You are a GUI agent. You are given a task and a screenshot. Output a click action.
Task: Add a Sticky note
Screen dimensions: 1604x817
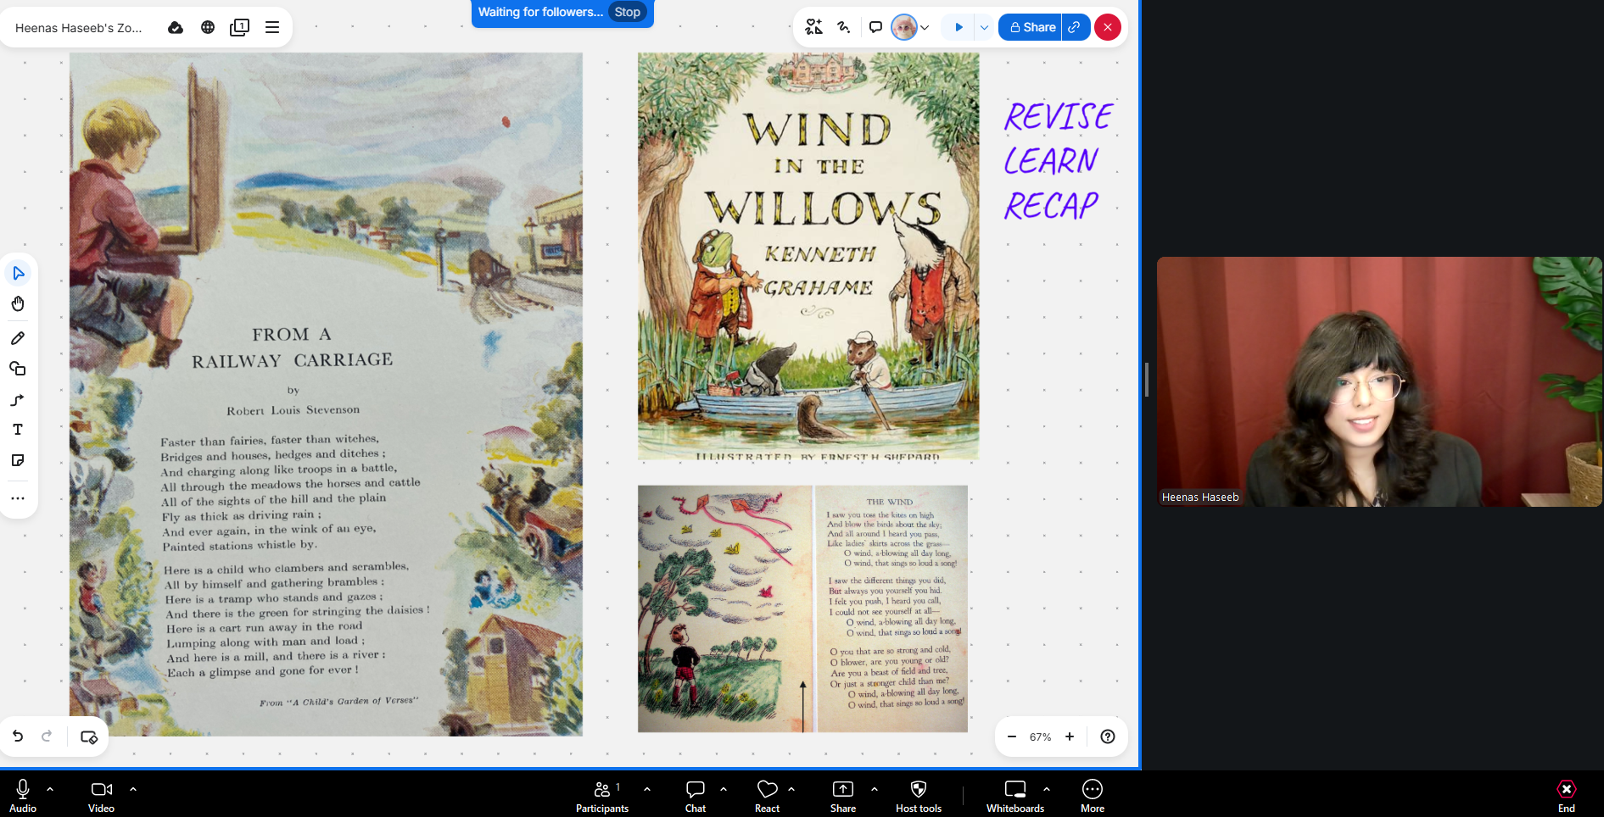[x=18, y=460]
